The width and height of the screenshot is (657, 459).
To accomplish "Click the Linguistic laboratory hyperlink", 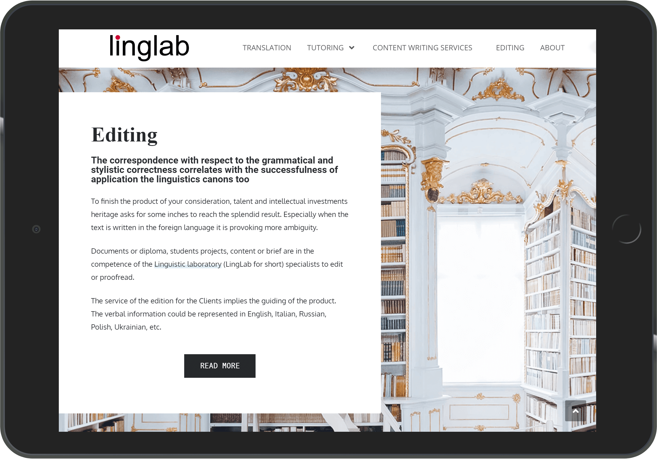I will click(x=188, y=264).
